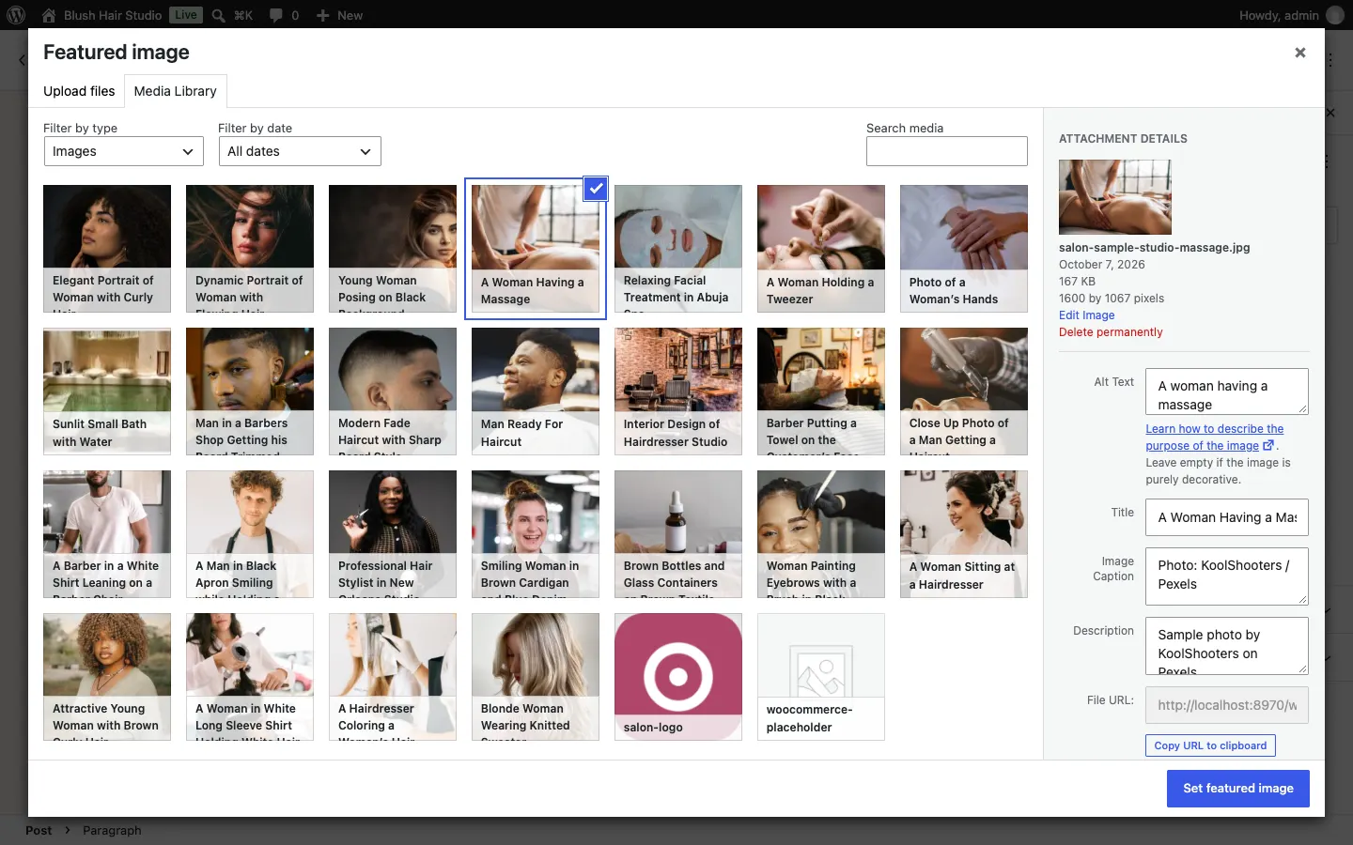
Task: Choose Professional Hair Stylist in New image
Action: (x=393, y=534)
